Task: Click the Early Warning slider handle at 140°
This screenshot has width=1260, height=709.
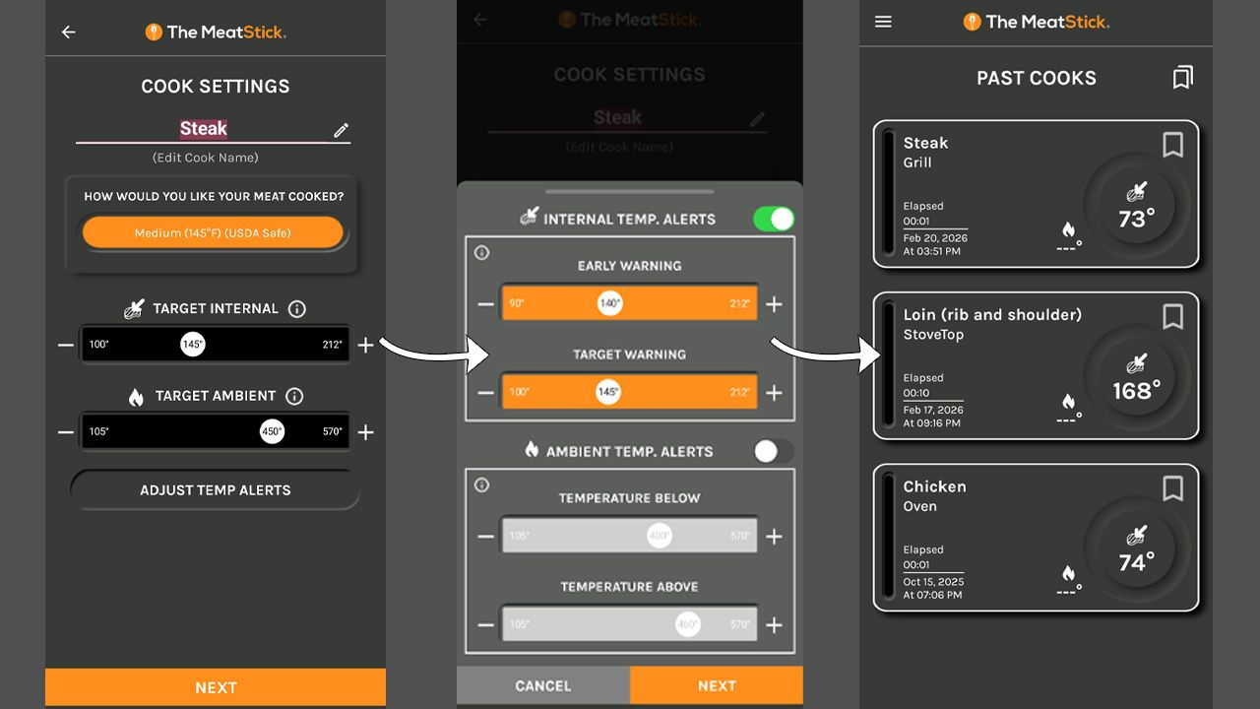Action: (610, 303)
